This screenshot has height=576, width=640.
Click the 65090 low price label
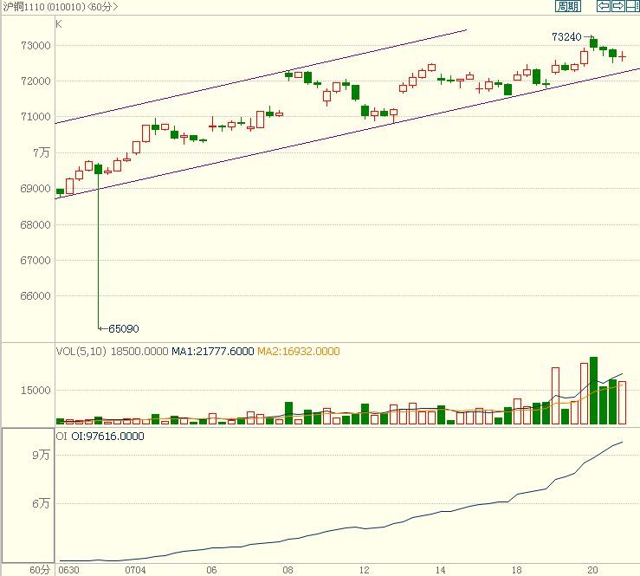click(124, 329)
